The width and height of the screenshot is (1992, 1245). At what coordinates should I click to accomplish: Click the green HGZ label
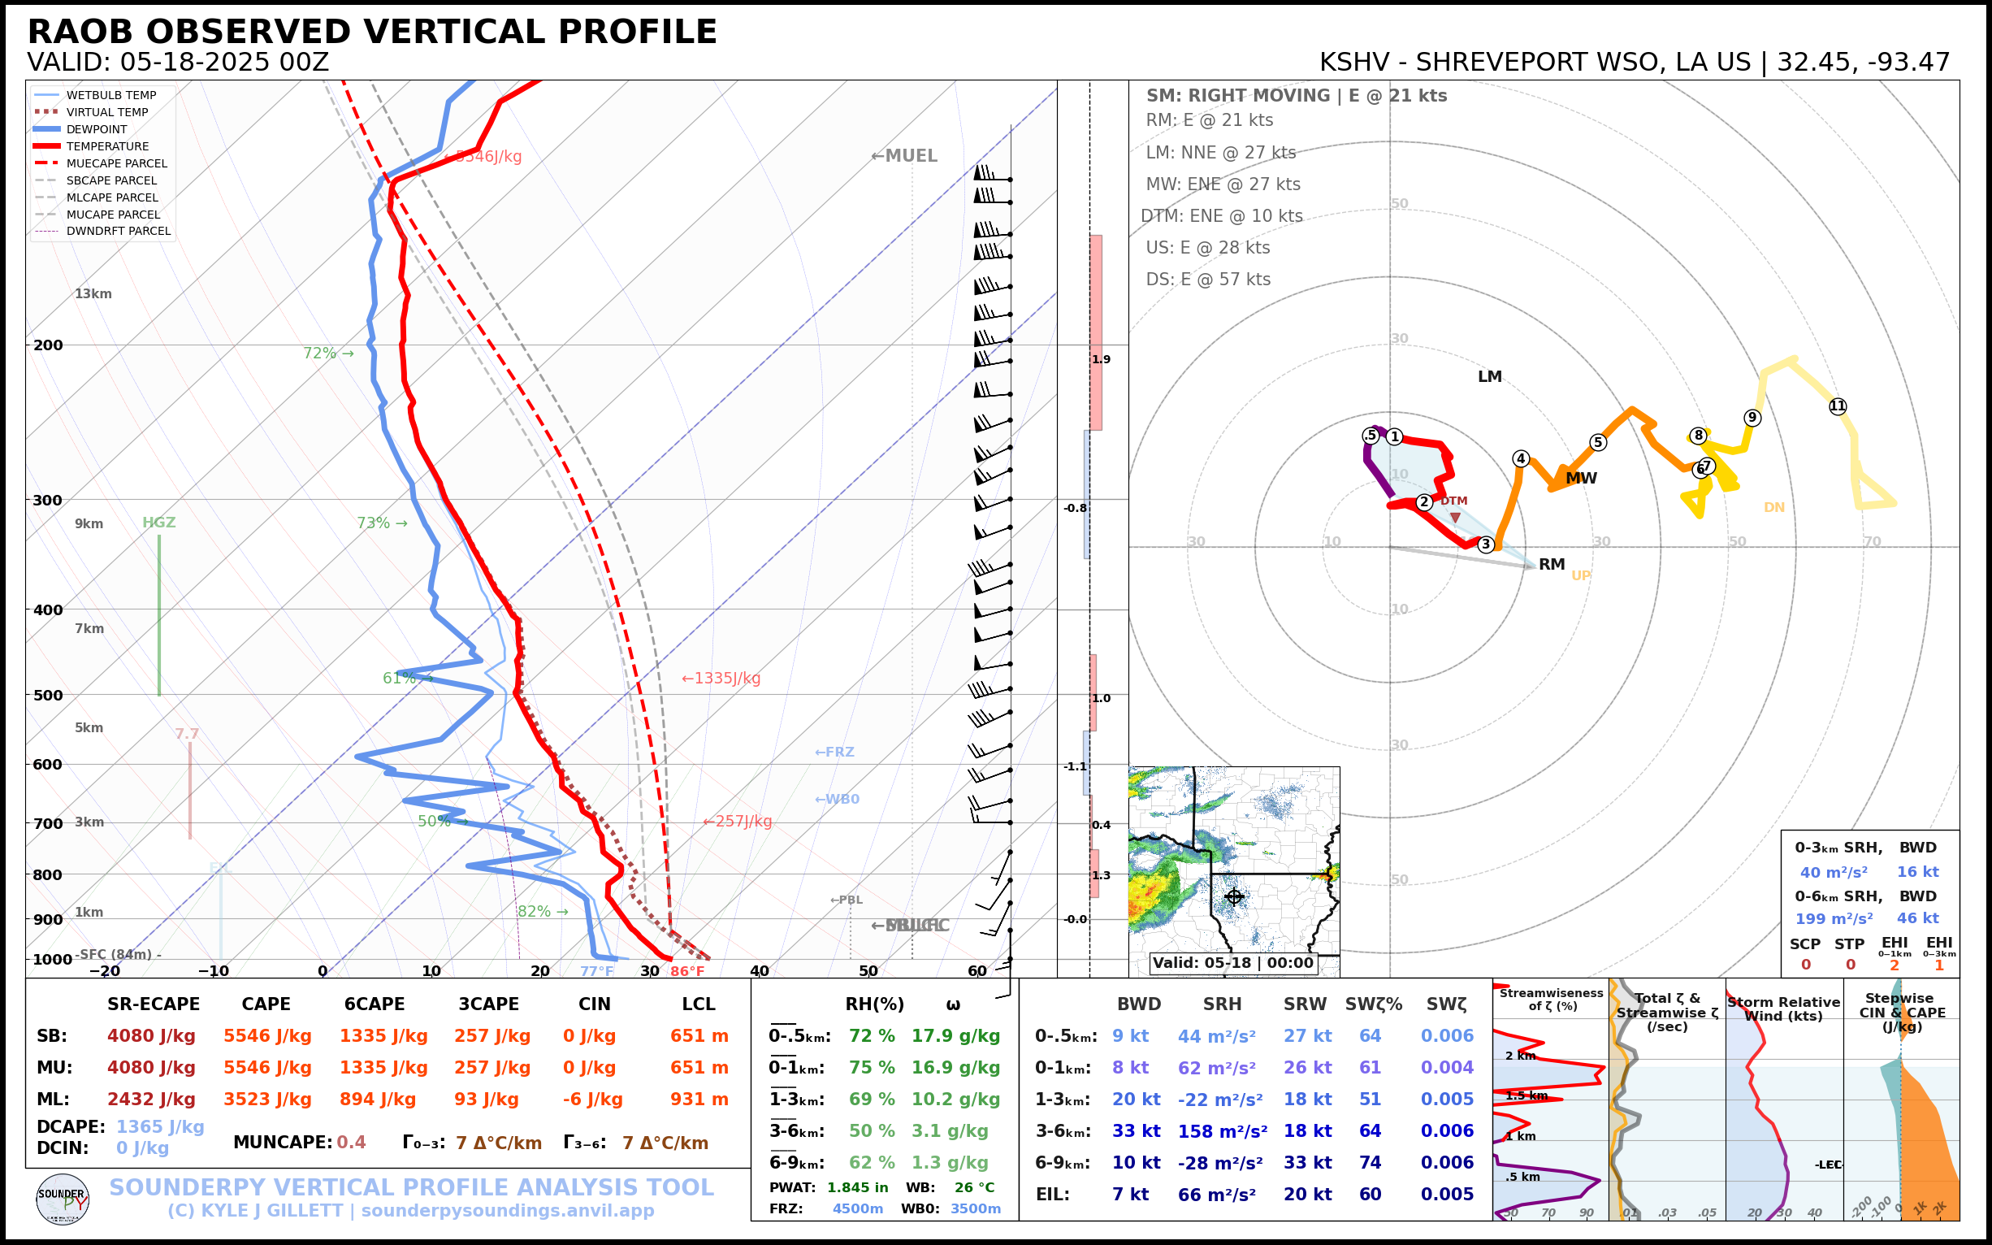[159, 522]
